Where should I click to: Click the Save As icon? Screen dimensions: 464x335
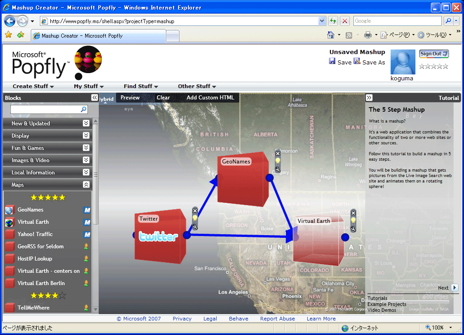pyautogui.click(x=357, y=61)
